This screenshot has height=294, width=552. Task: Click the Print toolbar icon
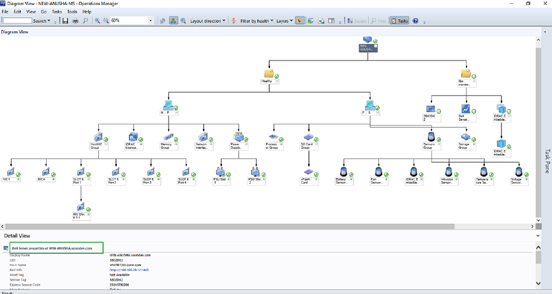75,21
